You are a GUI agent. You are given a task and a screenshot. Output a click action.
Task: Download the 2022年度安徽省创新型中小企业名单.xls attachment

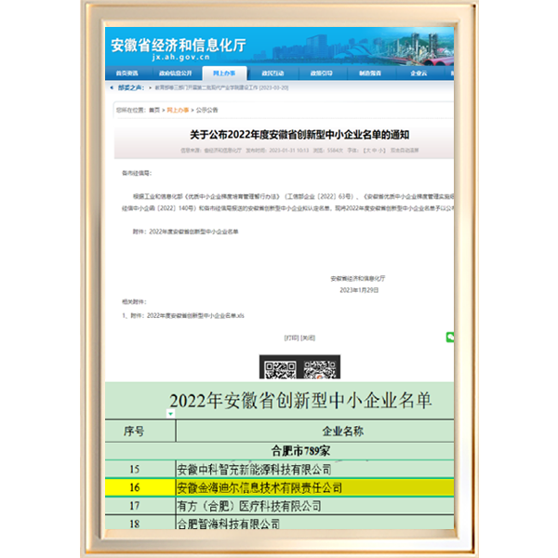pos(195,315)
